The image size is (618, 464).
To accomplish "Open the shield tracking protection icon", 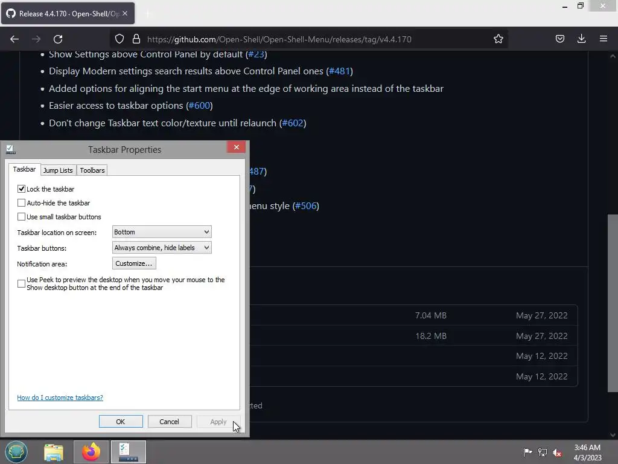I will point(119,39).
